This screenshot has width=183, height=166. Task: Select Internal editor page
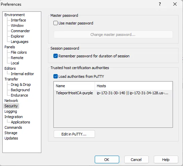(22, 74)
